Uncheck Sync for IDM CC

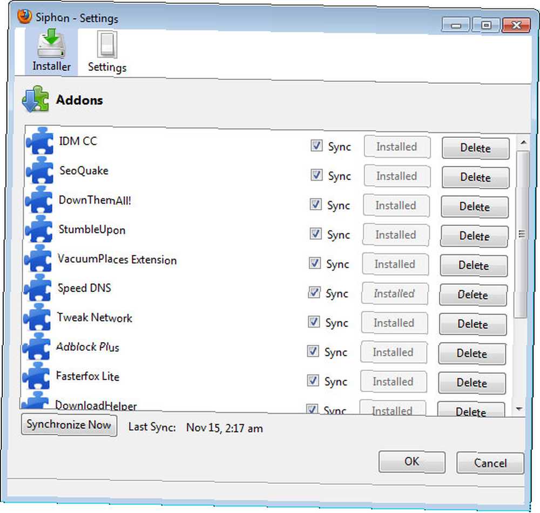pos(316,146)
